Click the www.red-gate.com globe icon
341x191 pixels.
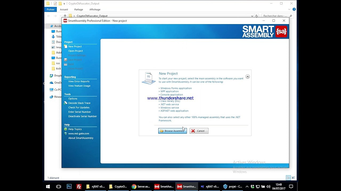coord(66,134)
